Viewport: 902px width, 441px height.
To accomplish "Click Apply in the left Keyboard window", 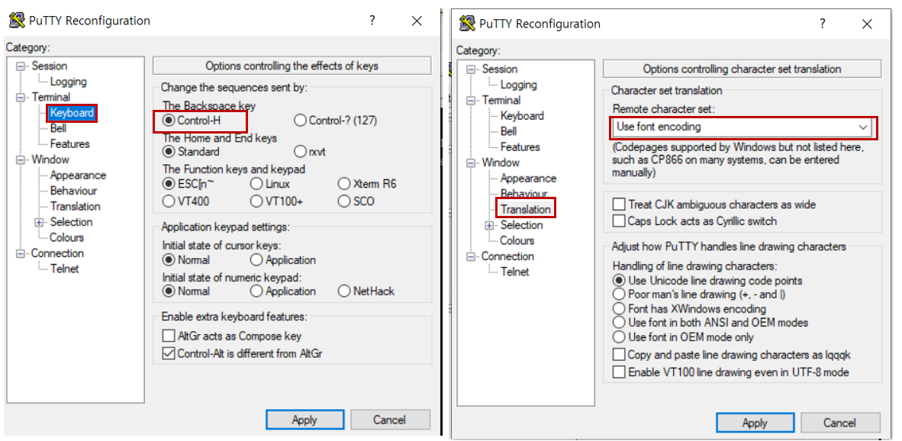I will (305, 420).
